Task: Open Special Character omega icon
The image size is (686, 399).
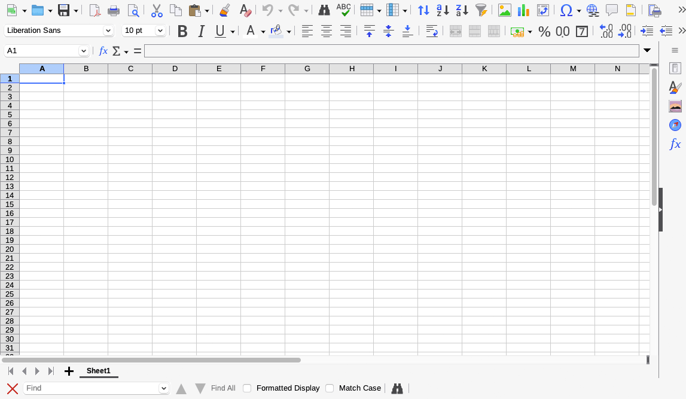Action: click(566, 10)
